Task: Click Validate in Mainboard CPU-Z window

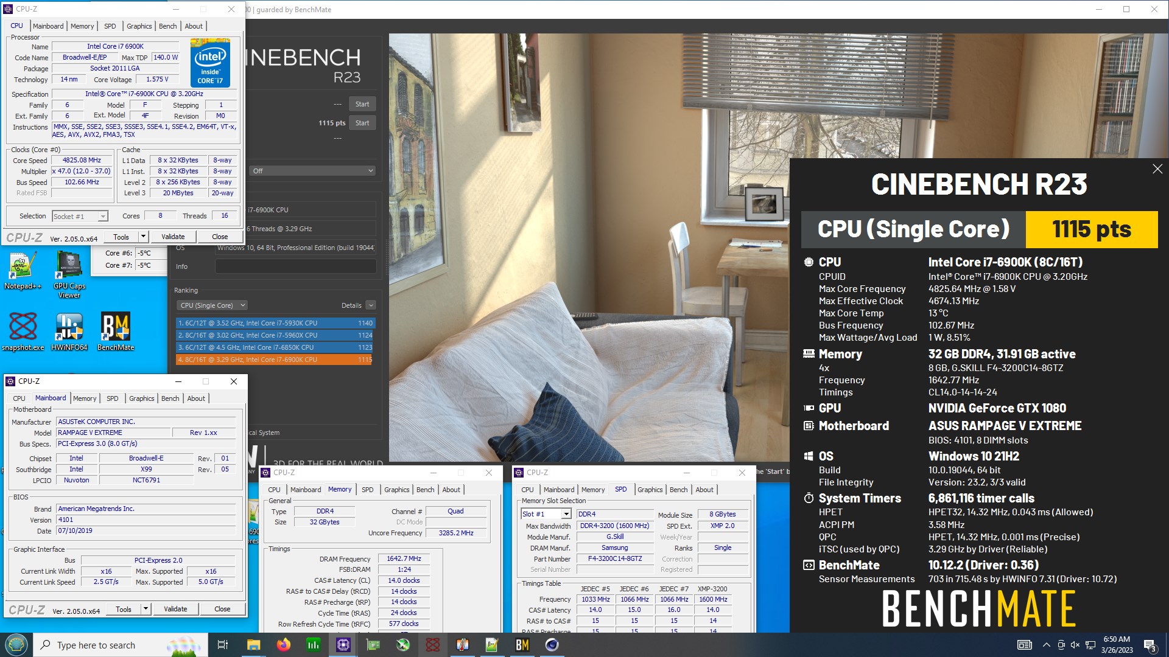Action: click(x=175, y=609)
